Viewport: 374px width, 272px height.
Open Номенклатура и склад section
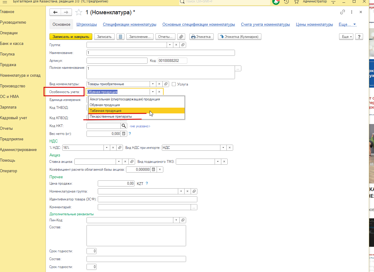pyautogui.click(x=20, y=76)
